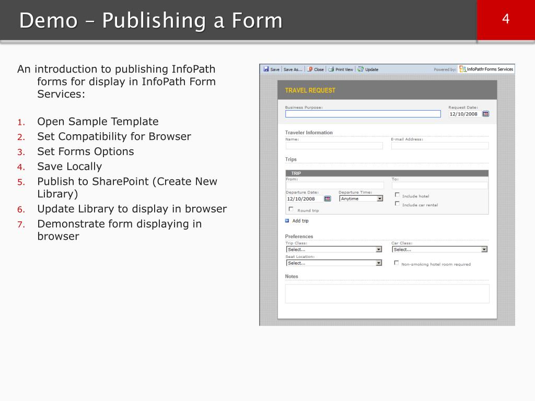The width and height of the screenshot is (535, 401).
Task: Click the Close label in the toolbar
Action: coord(319,69)
